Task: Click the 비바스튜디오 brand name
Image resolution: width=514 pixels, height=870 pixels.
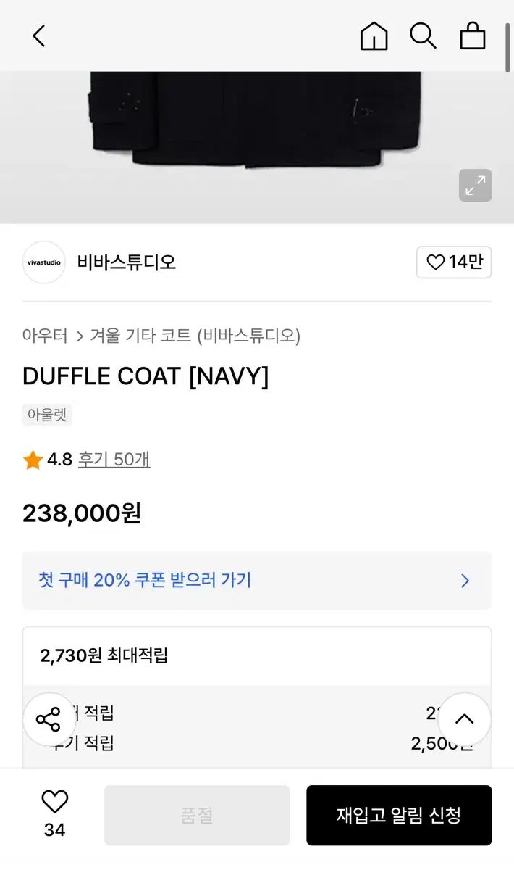Action: point(127,262)
